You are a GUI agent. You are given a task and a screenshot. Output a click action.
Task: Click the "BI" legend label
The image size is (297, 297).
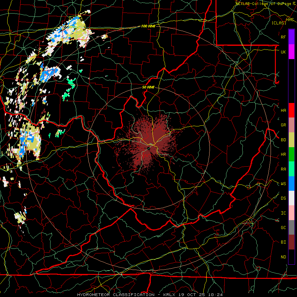283,242
